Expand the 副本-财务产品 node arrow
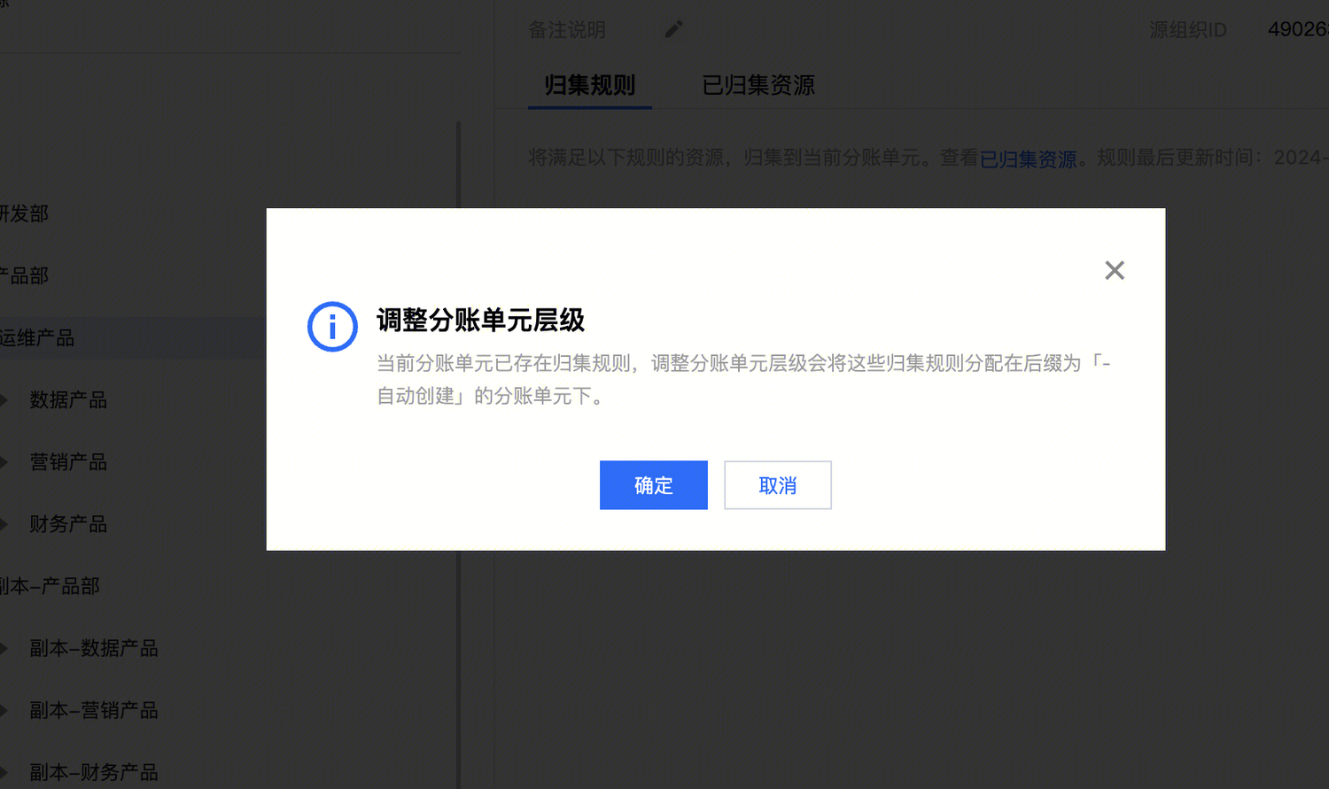1329x789 pixels. [4, 772]
